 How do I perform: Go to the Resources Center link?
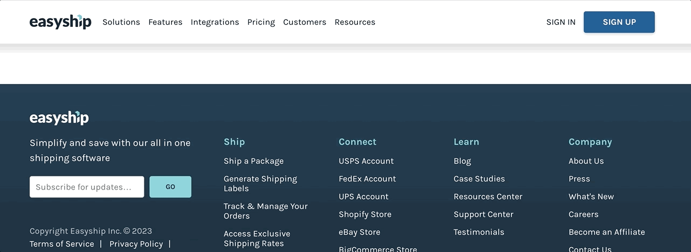[x=488, y=197]
